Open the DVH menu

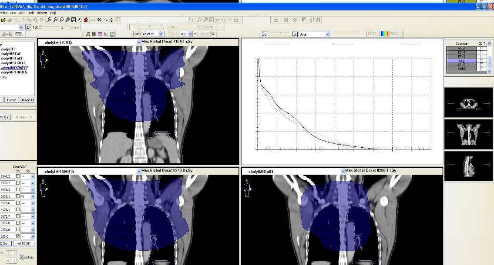[x=21, y=13]
